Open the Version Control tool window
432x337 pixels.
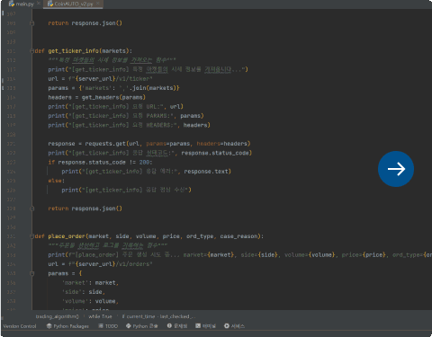point(20,326)
